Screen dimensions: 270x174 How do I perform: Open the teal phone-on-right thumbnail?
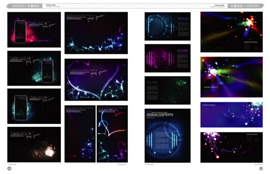pyautogui.click(x=34, y=68)
